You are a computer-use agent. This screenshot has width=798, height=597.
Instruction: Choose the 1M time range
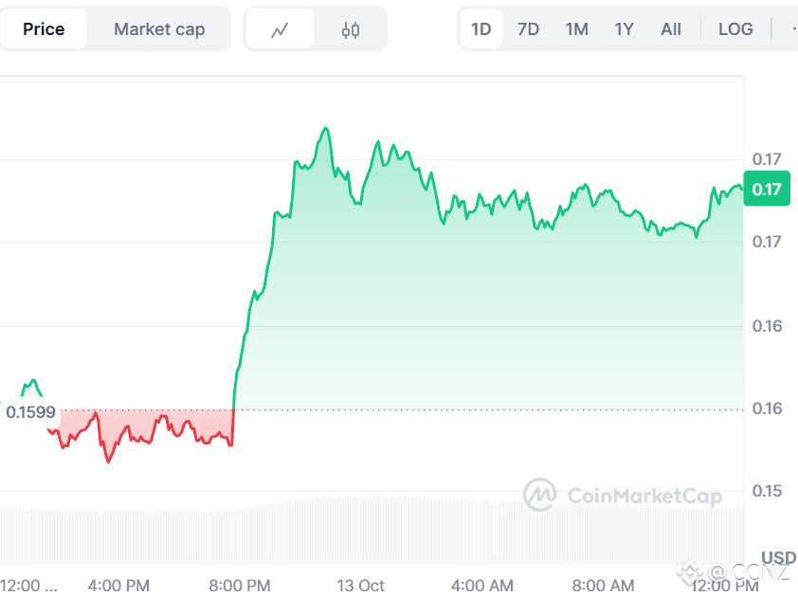click(576, 29)
